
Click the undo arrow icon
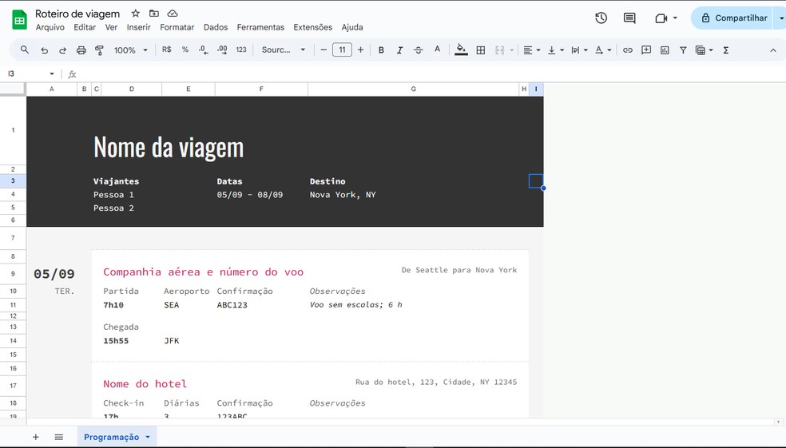click(44, 50)
